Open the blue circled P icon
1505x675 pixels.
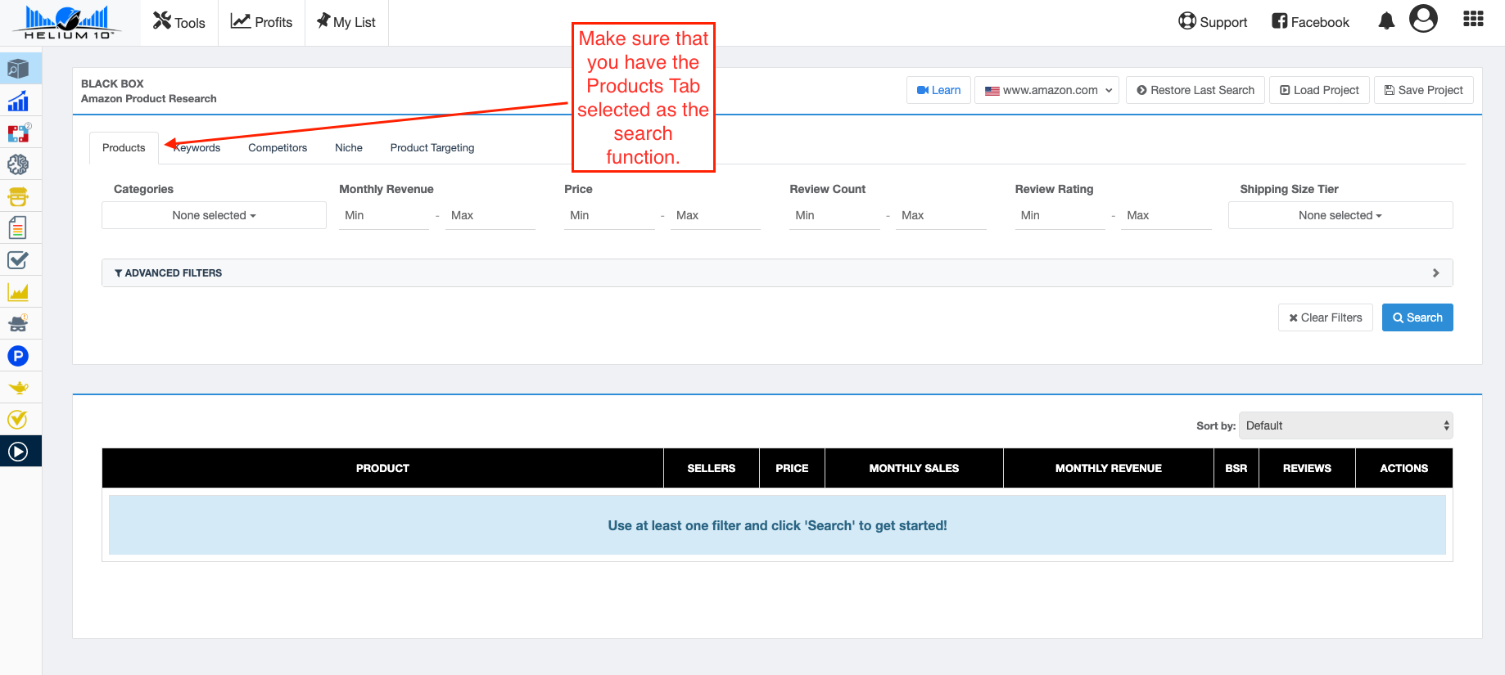pyautogui.click(x=18, y=356)
